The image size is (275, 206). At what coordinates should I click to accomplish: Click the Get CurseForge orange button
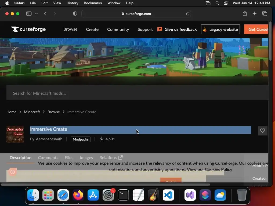coord(256,29)
